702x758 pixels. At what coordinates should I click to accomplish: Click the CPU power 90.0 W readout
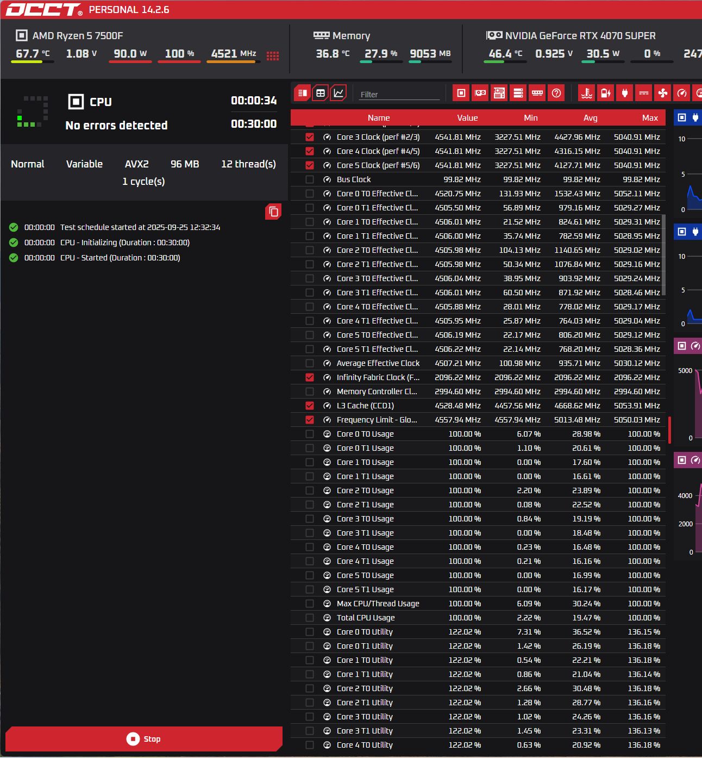pos(130,54)
